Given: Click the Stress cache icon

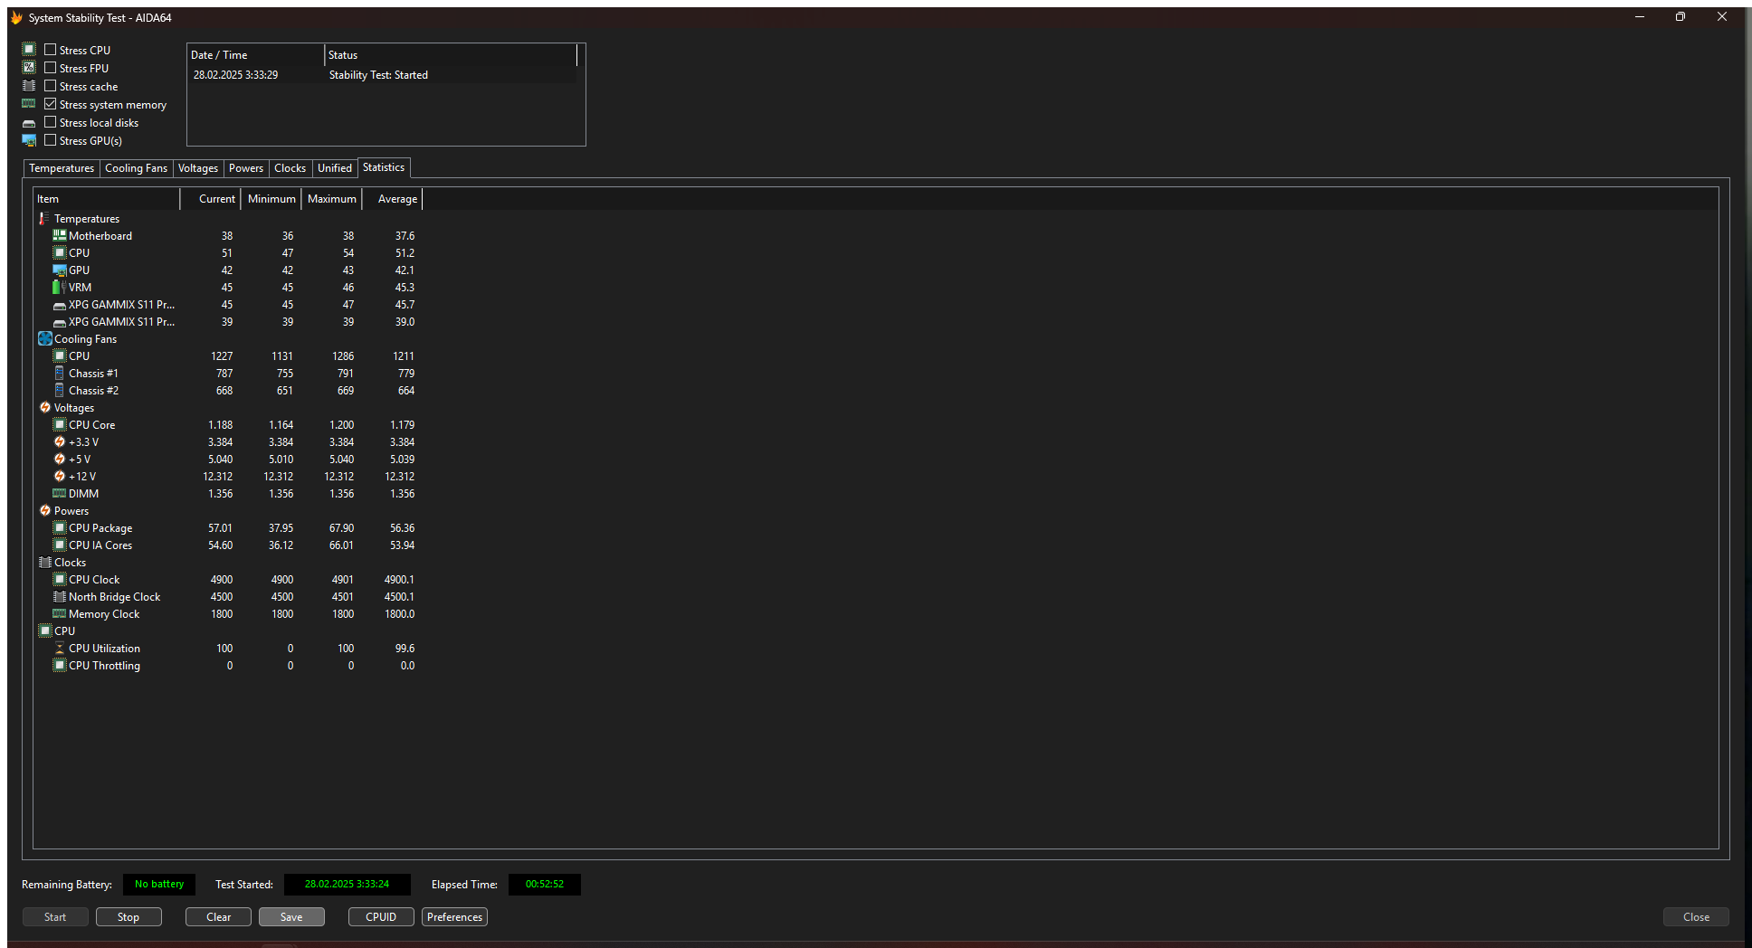Looking at the screenshot, I should coord(29,86).
